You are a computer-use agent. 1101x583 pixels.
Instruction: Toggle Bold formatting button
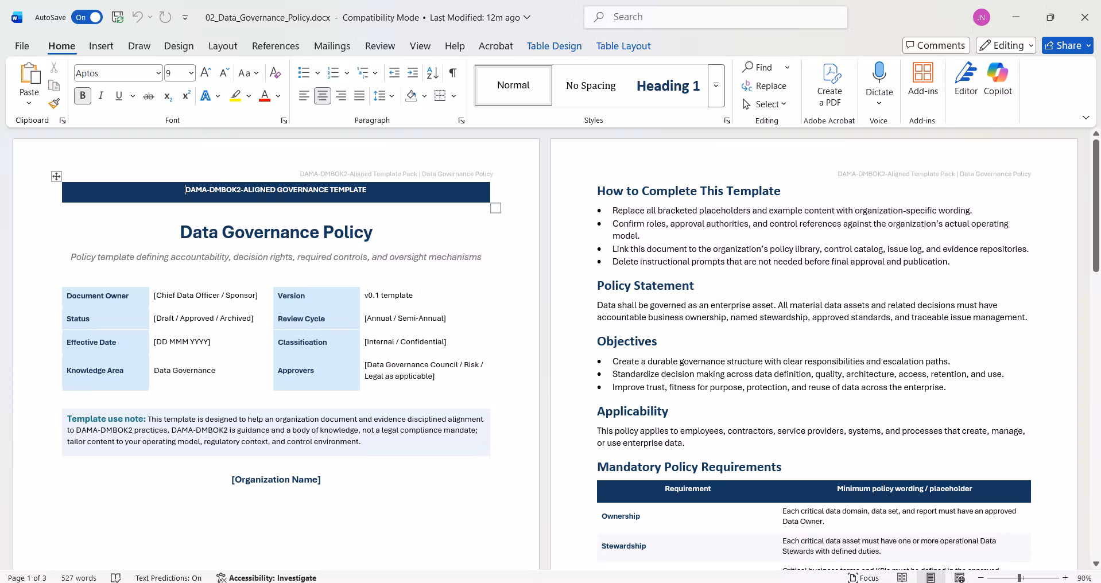click(x=83, y=96)
